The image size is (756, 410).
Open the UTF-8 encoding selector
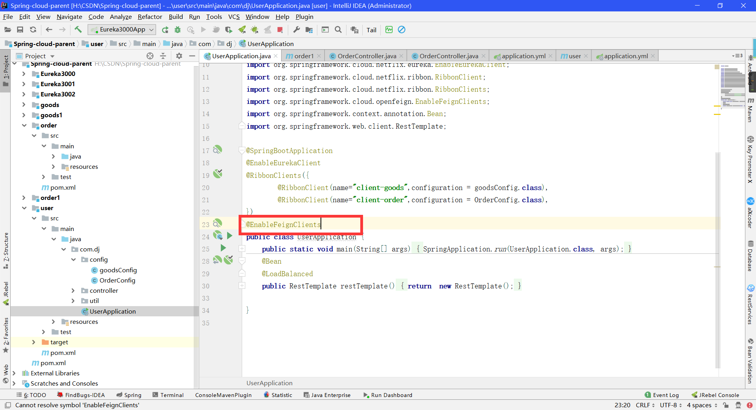(671, 405)
